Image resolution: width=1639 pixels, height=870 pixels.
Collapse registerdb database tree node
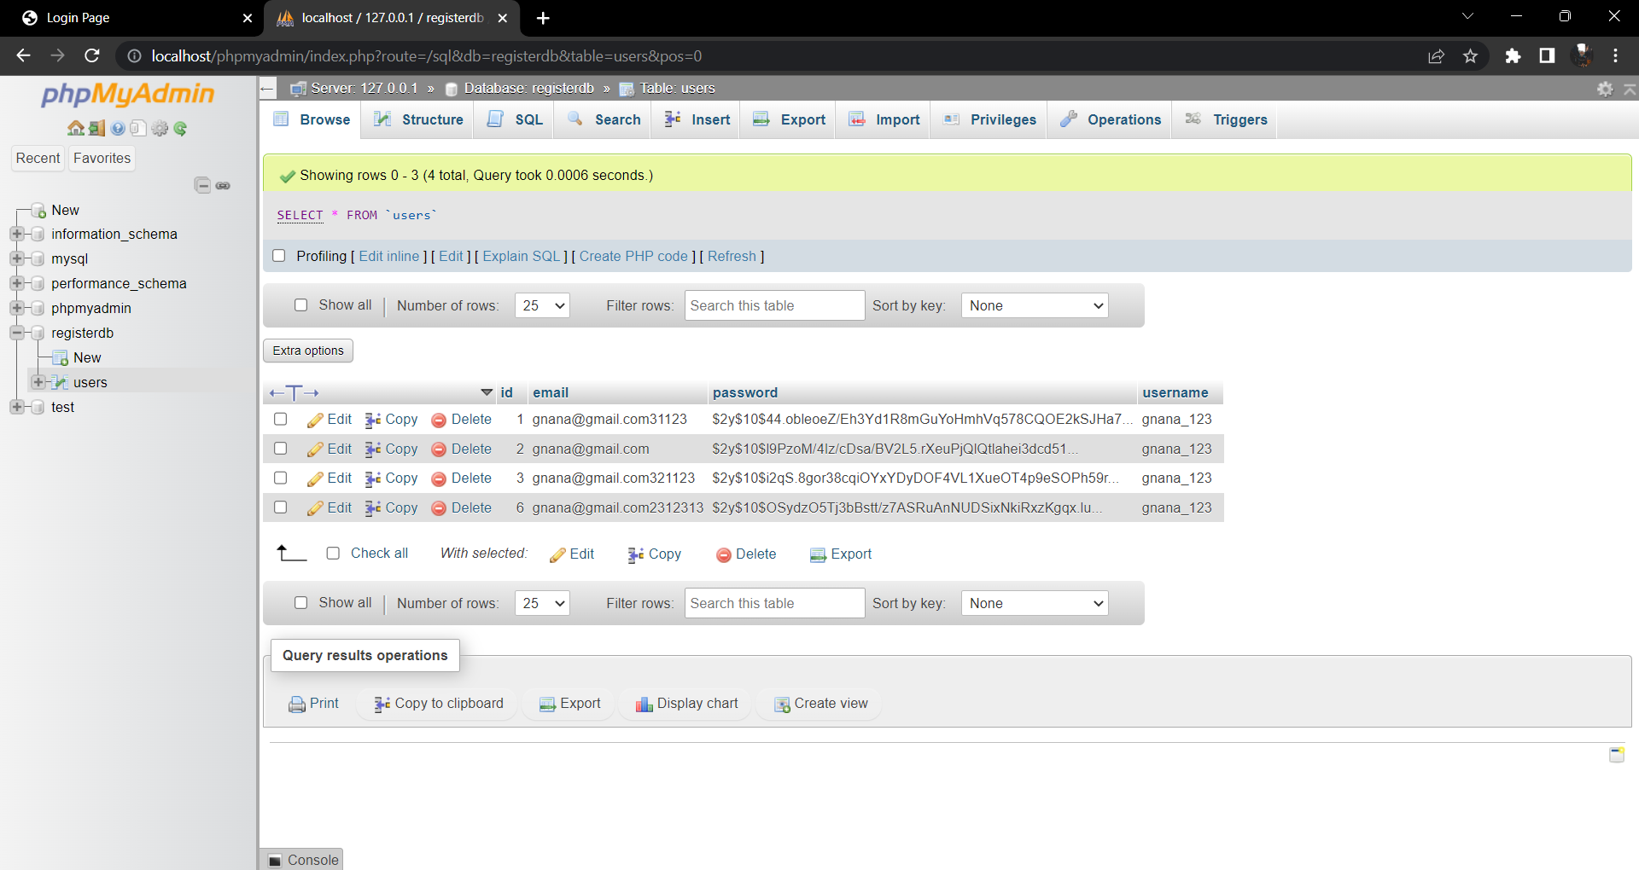point(16,333)
